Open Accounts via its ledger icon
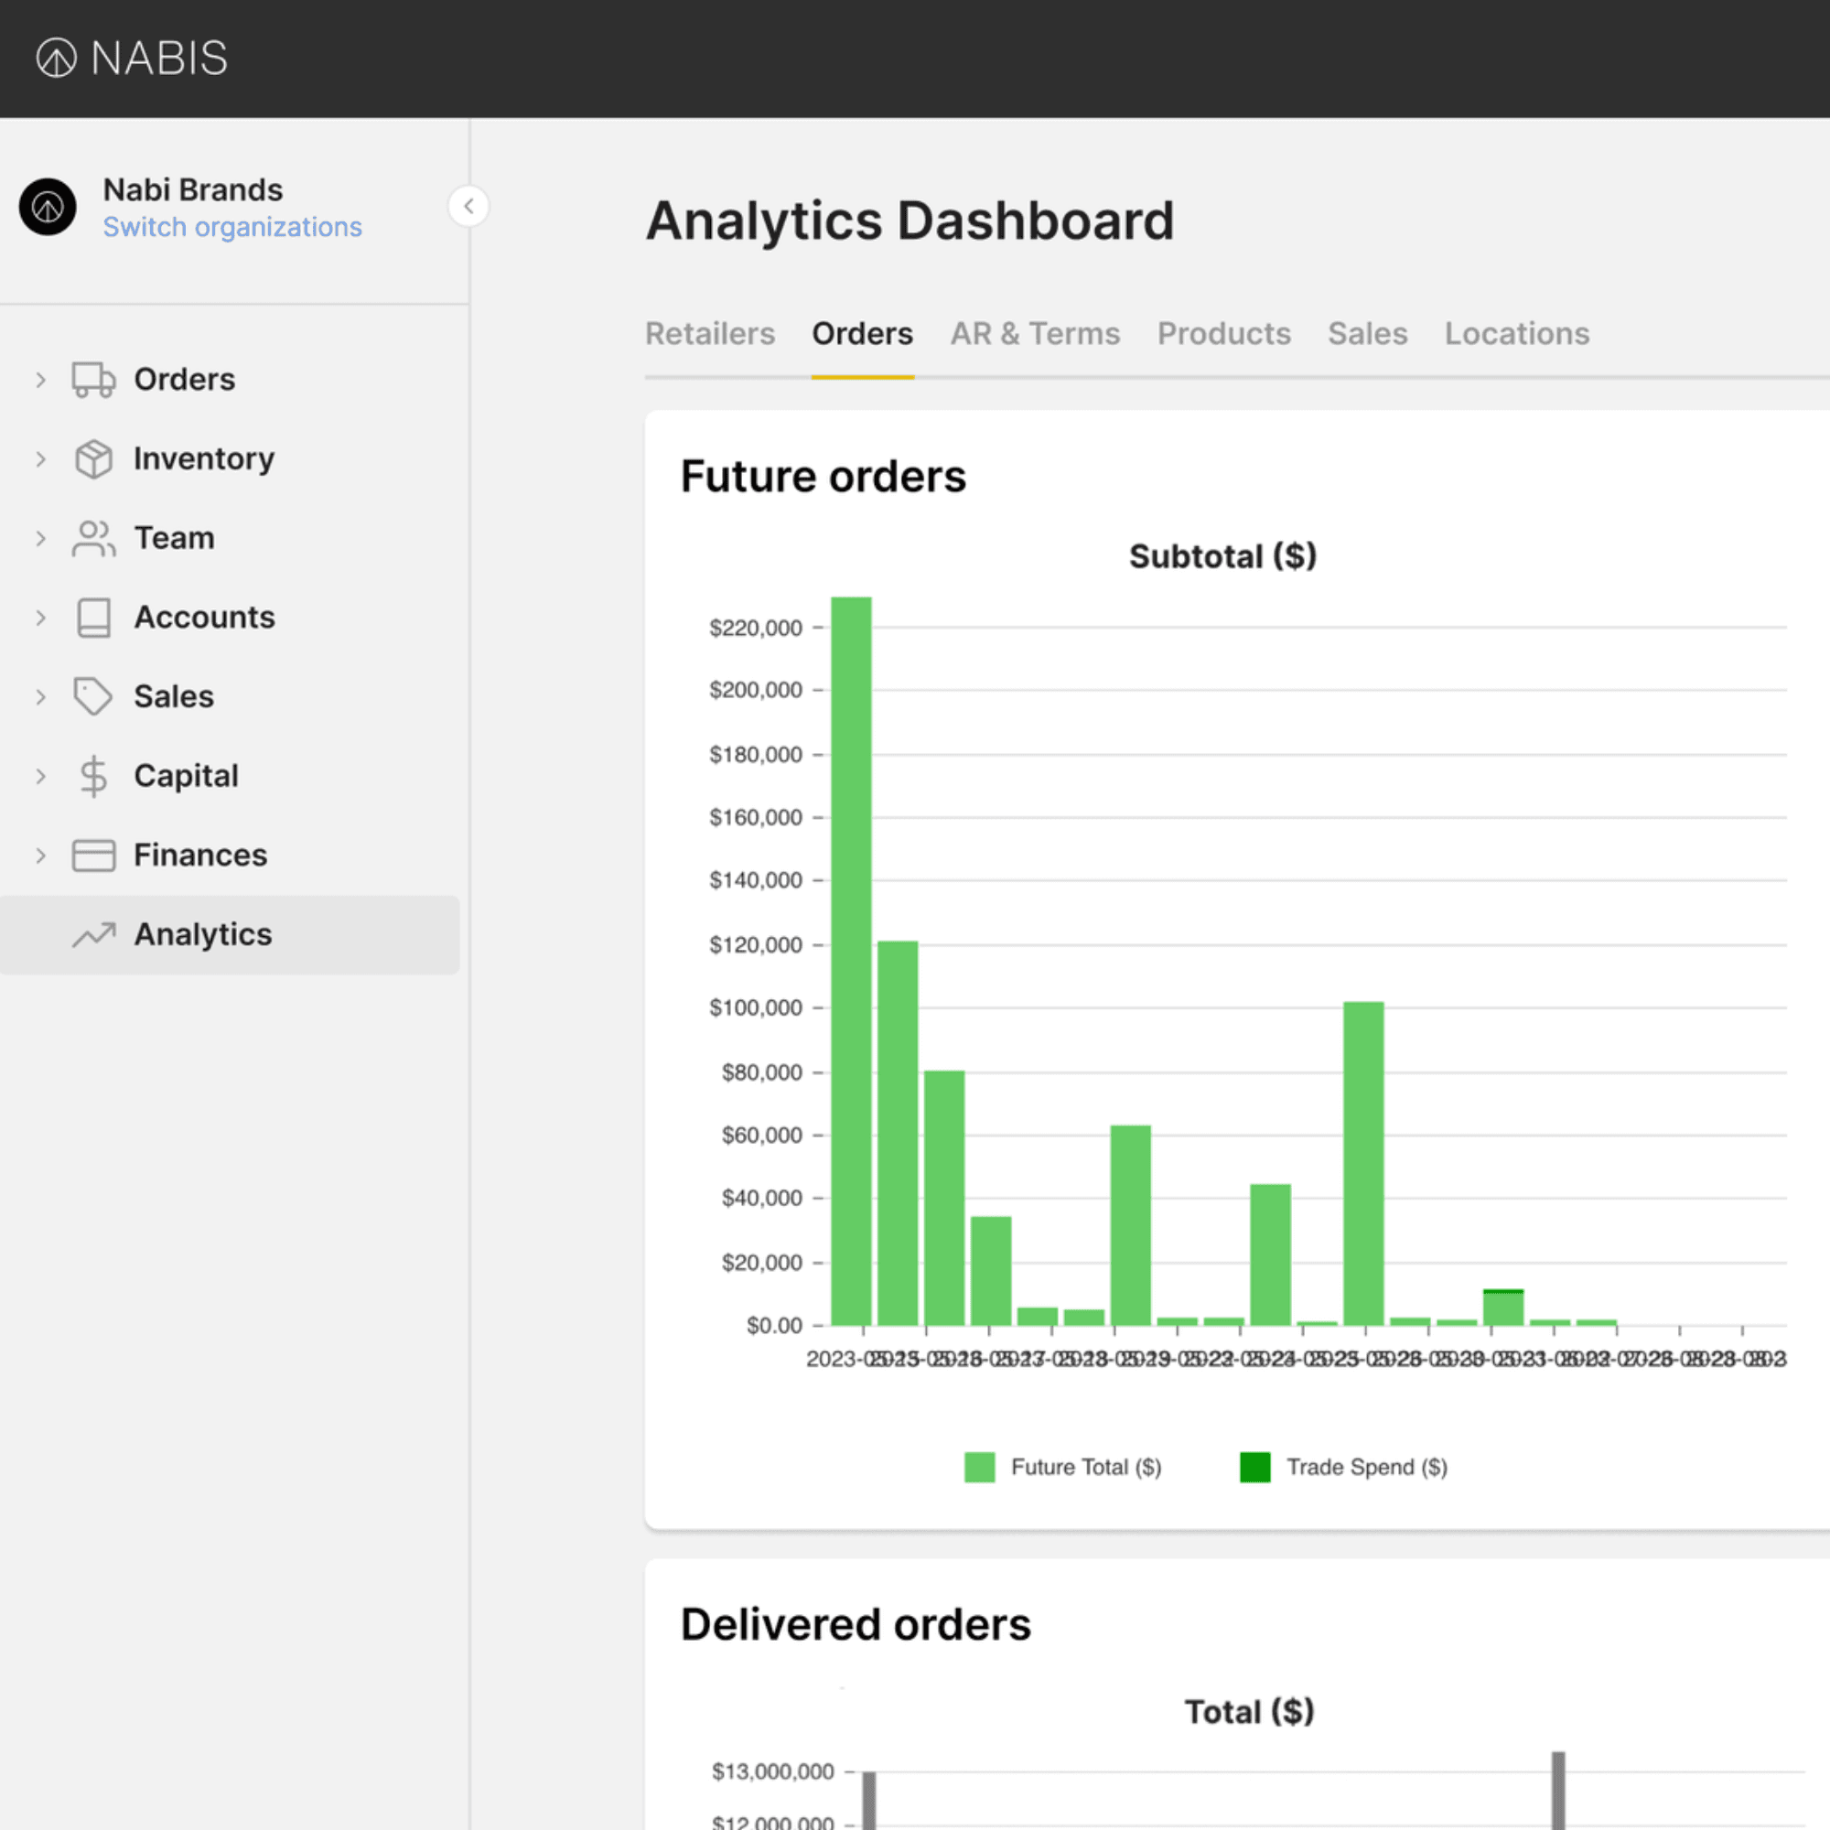The height and width of the screenshot is (1830, 1830). pos(93,617)
